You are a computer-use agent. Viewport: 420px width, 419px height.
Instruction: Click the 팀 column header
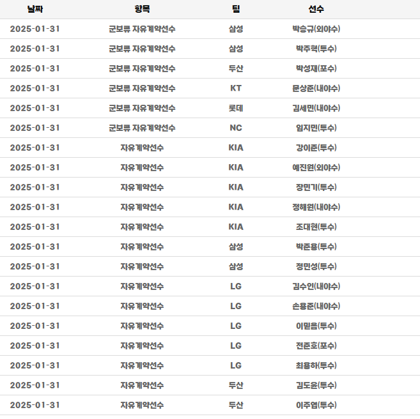236,9
